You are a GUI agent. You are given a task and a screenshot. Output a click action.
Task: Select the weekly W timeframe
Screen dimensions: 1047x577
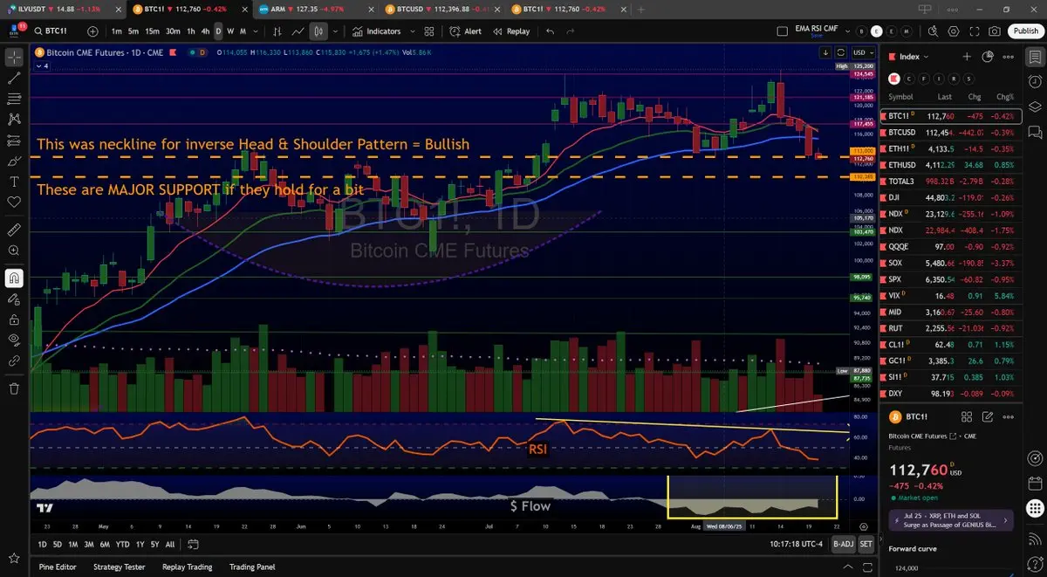230,31
